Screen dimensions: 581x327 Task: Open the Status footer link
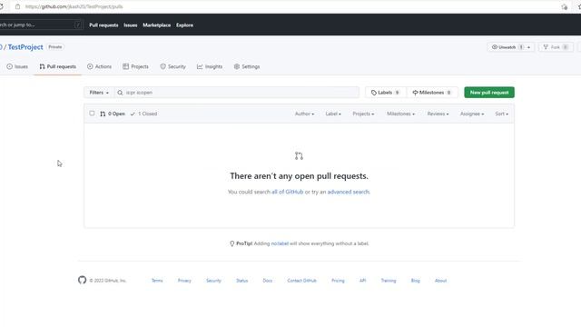pos(242,281)
